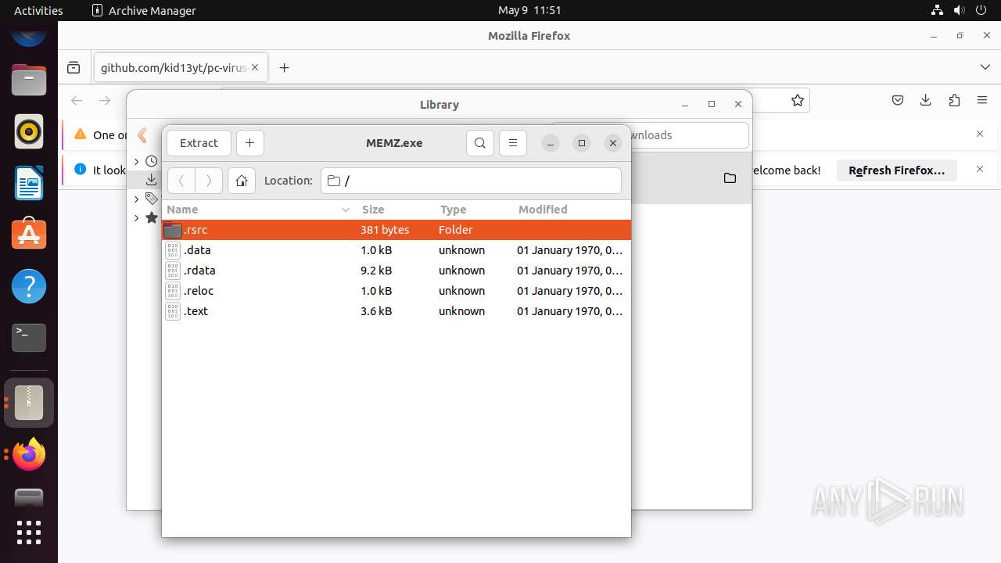
Task: Open the Firefox application menu
Action: click(x=982, y=100)
